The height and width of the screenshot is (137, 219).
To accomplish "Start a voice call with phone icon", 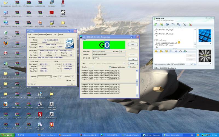I will [173, 24].
